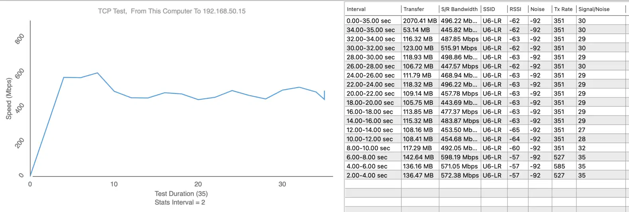
Task: Sort results by RSSI header
Action: [515, 9]
